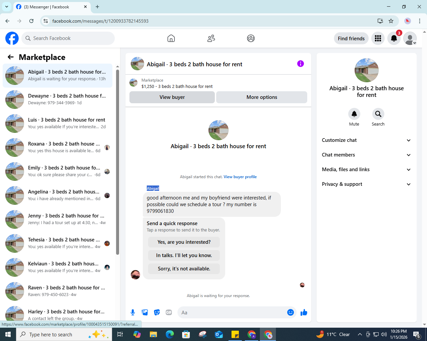Open the Facebook menu grid icon
The height and width of the screenshot is (341, 427).
378,38
